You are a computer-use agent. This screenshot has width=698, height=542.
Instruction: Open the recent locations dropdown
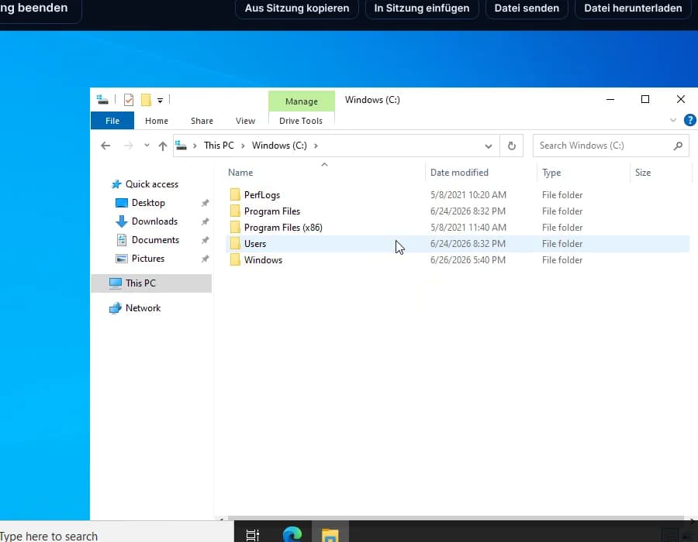[x=147, y=146]
